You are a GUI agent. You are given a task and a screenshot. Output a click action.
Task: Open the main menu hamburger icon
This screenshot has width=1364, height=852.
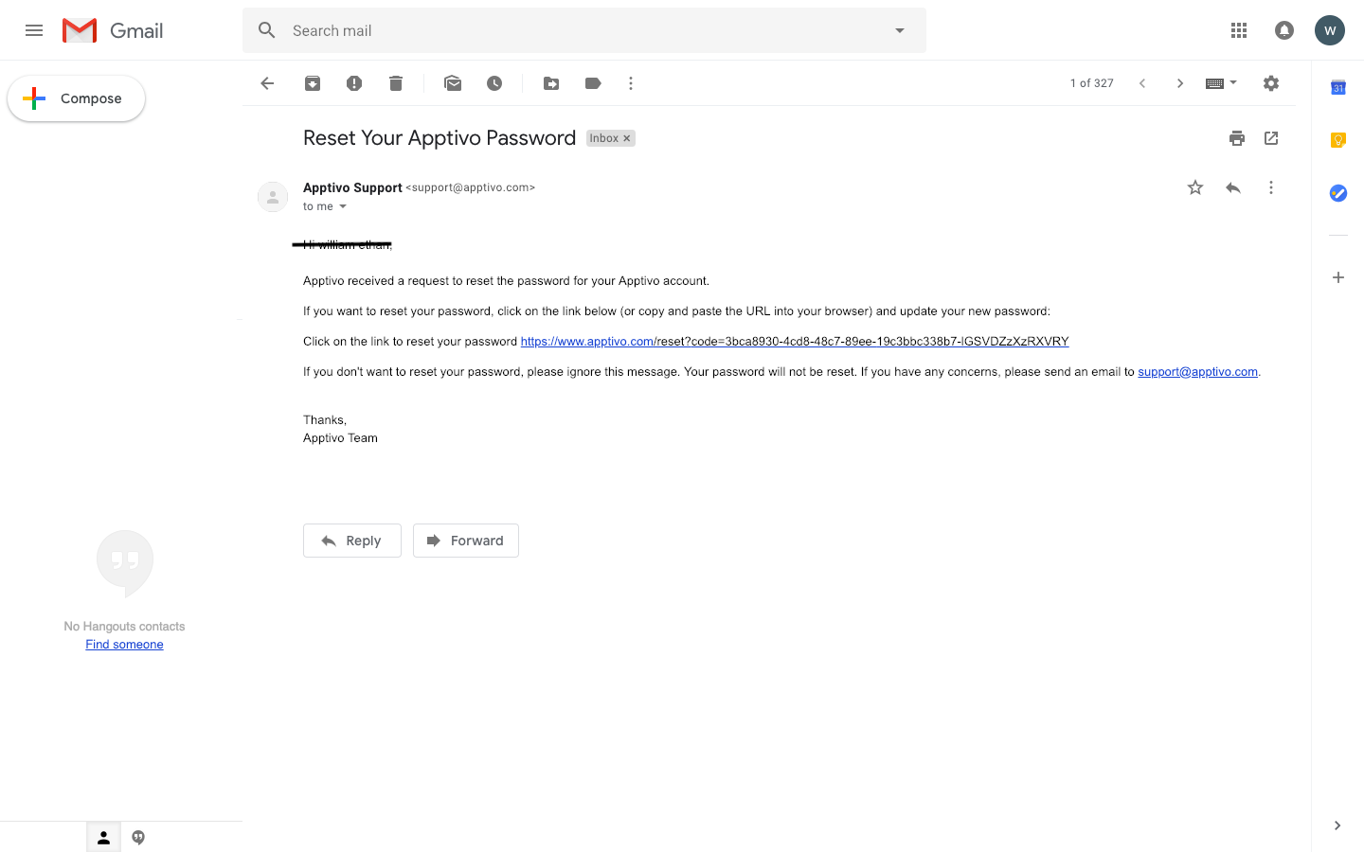pos(34,30)
